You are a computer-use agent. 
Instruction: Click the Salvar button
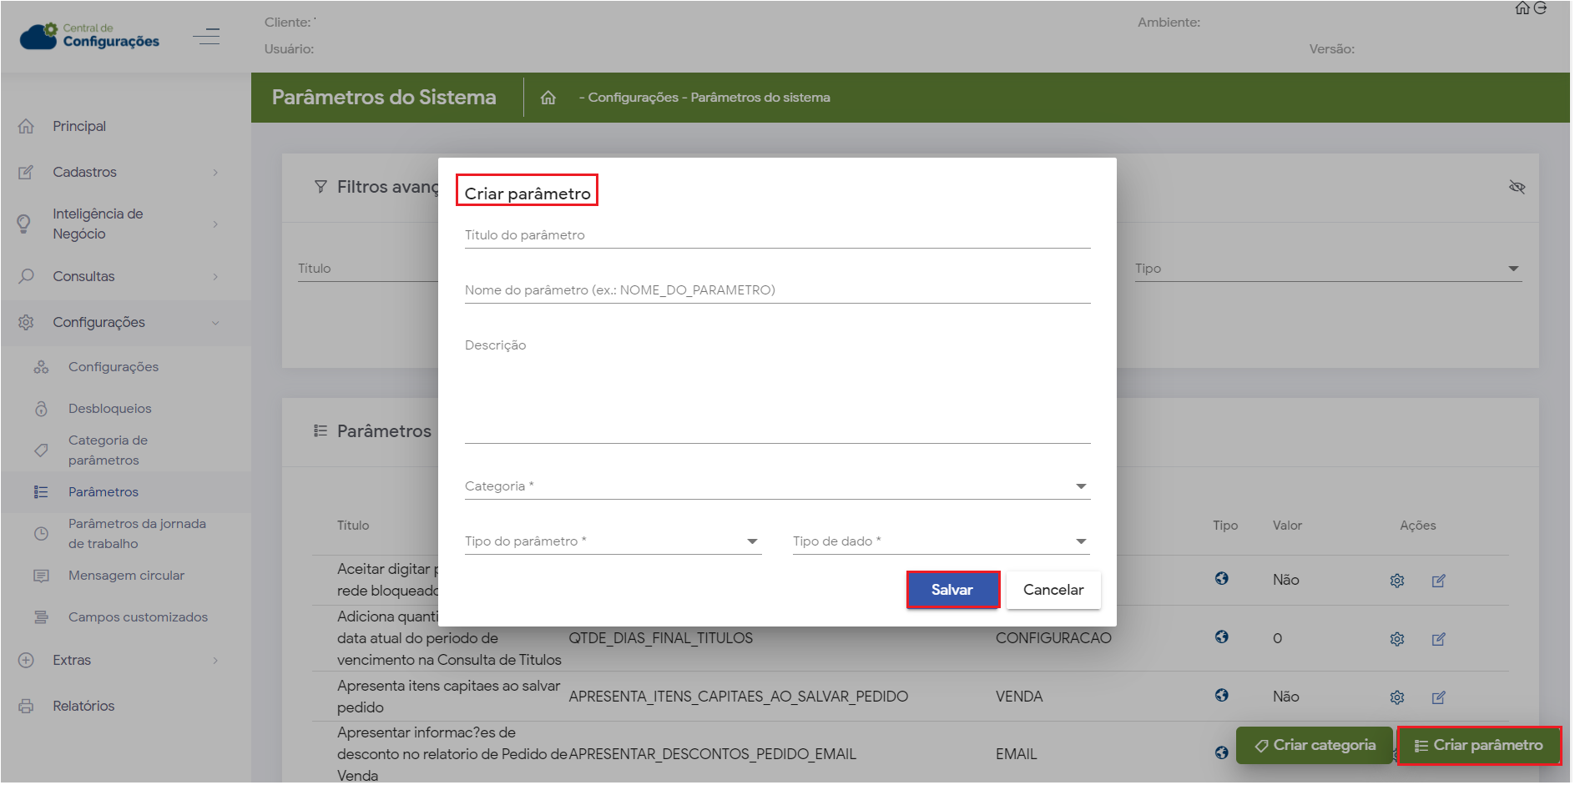pos(952,590)
